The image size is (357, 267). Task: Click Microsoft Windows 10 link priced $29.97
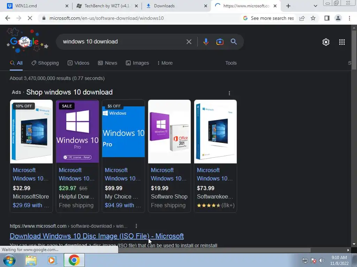(76, 174)
